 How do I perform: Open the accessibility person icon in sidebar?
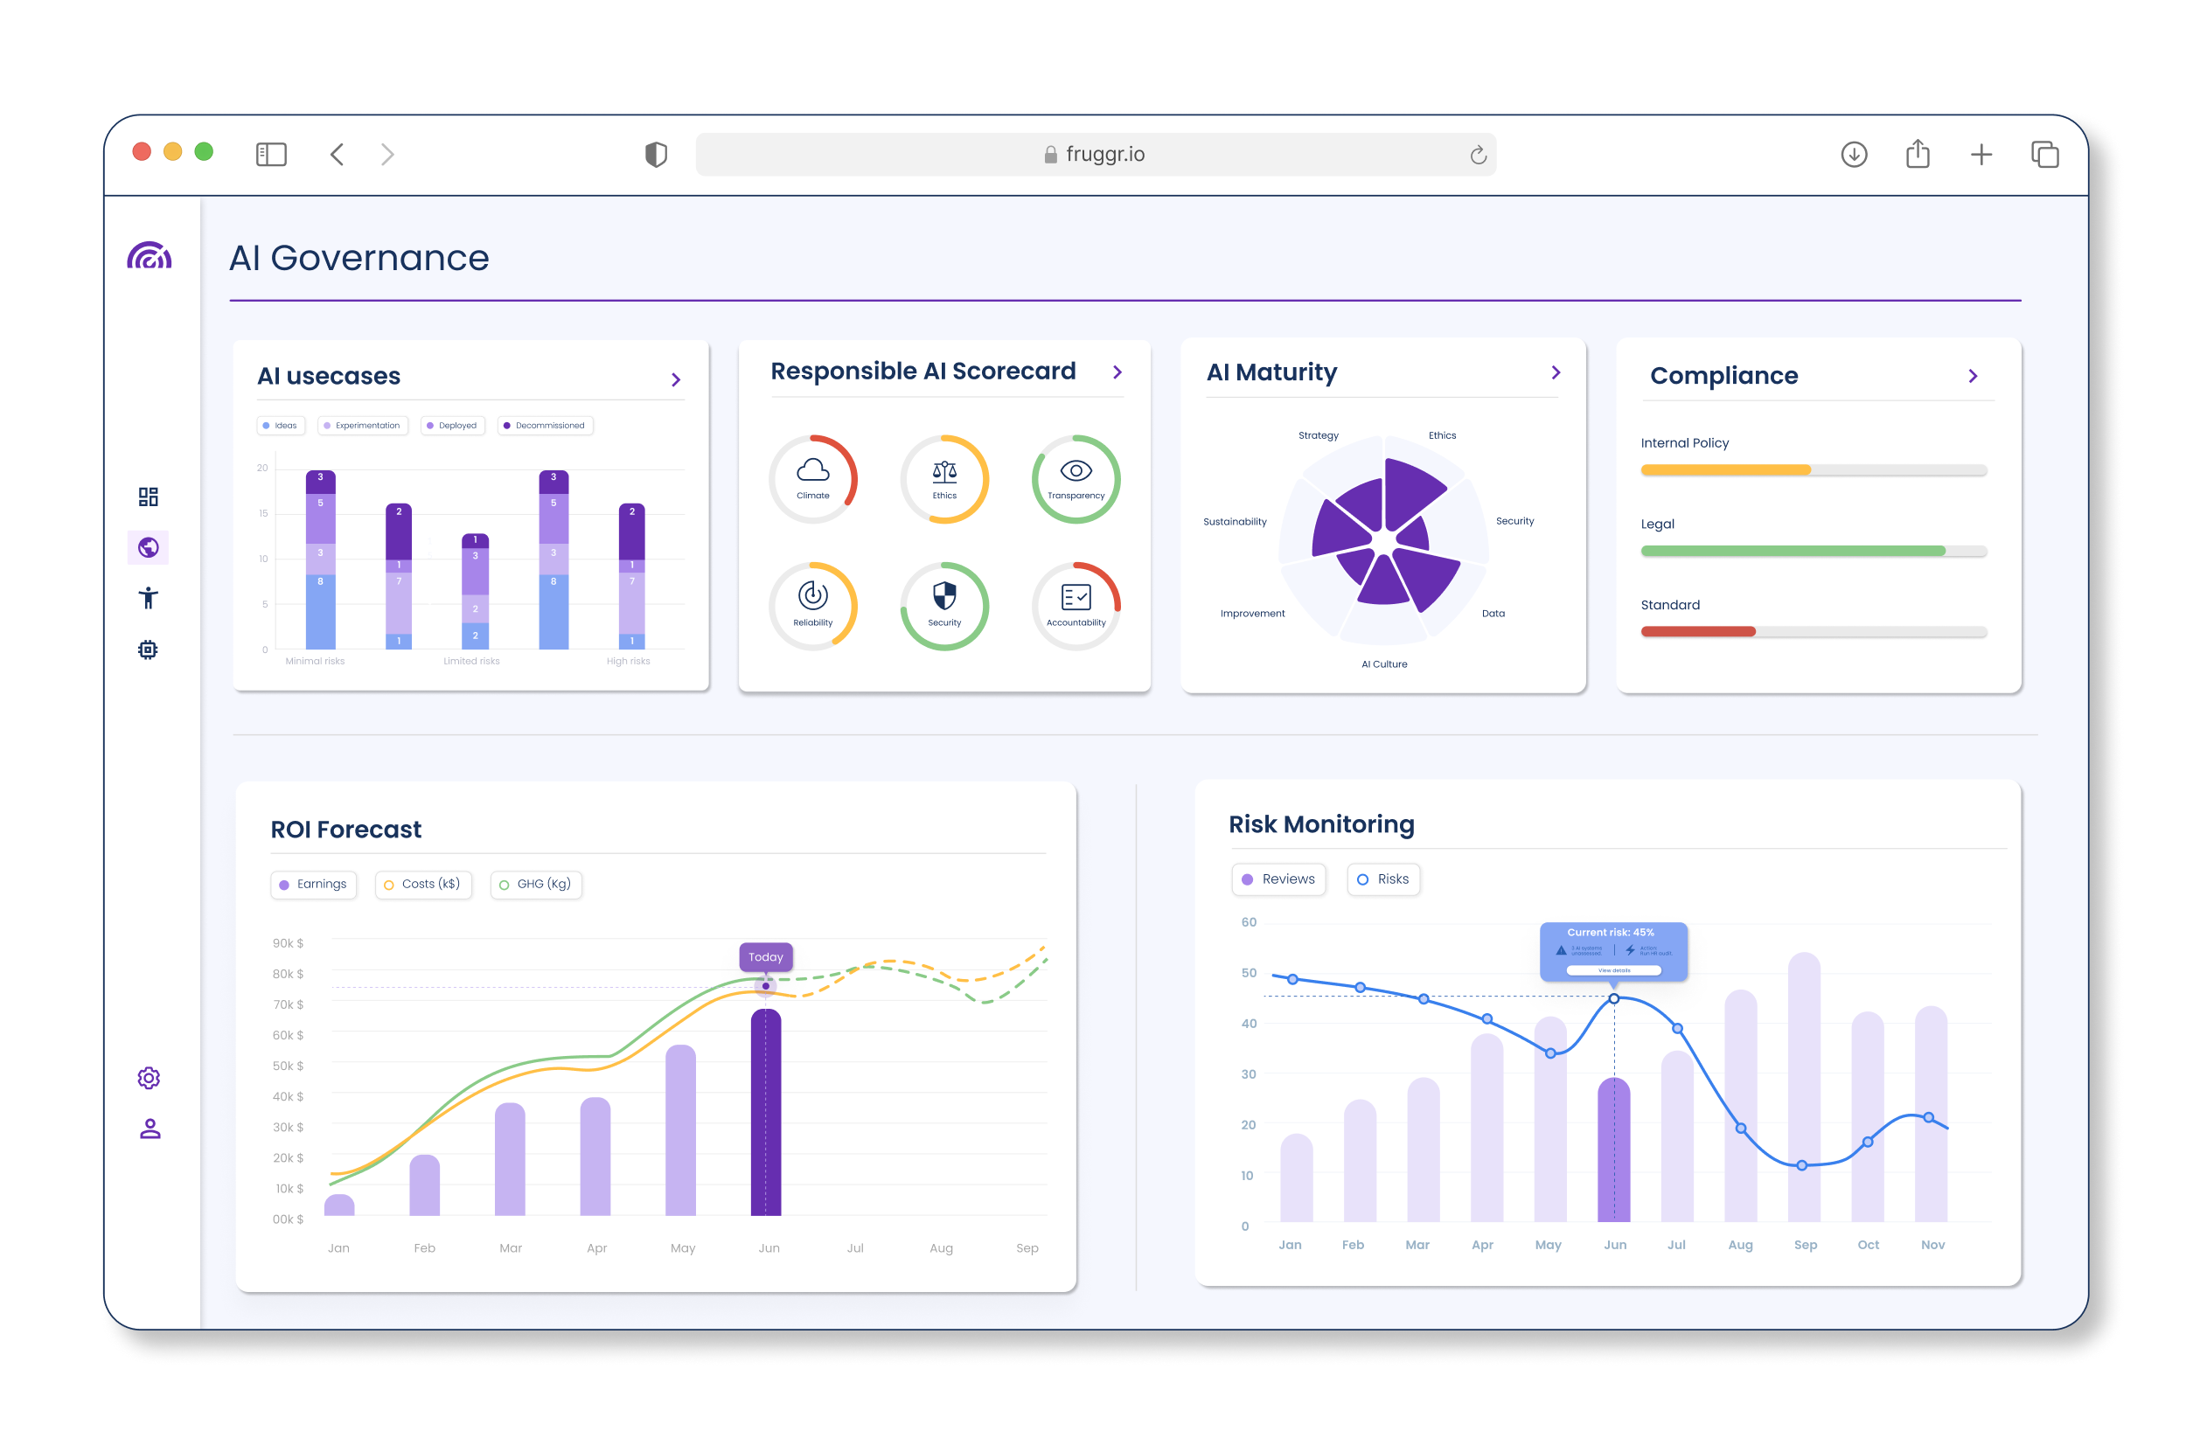(x=148, y=598)
